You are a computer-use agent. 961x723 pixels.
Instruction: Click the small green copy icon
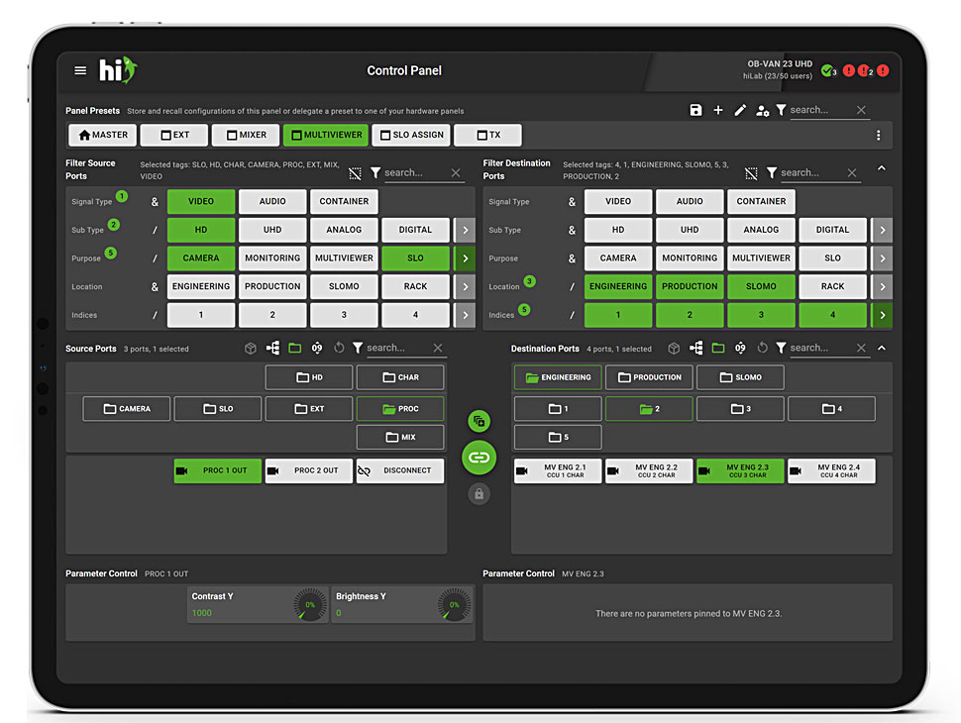[480, 421]
